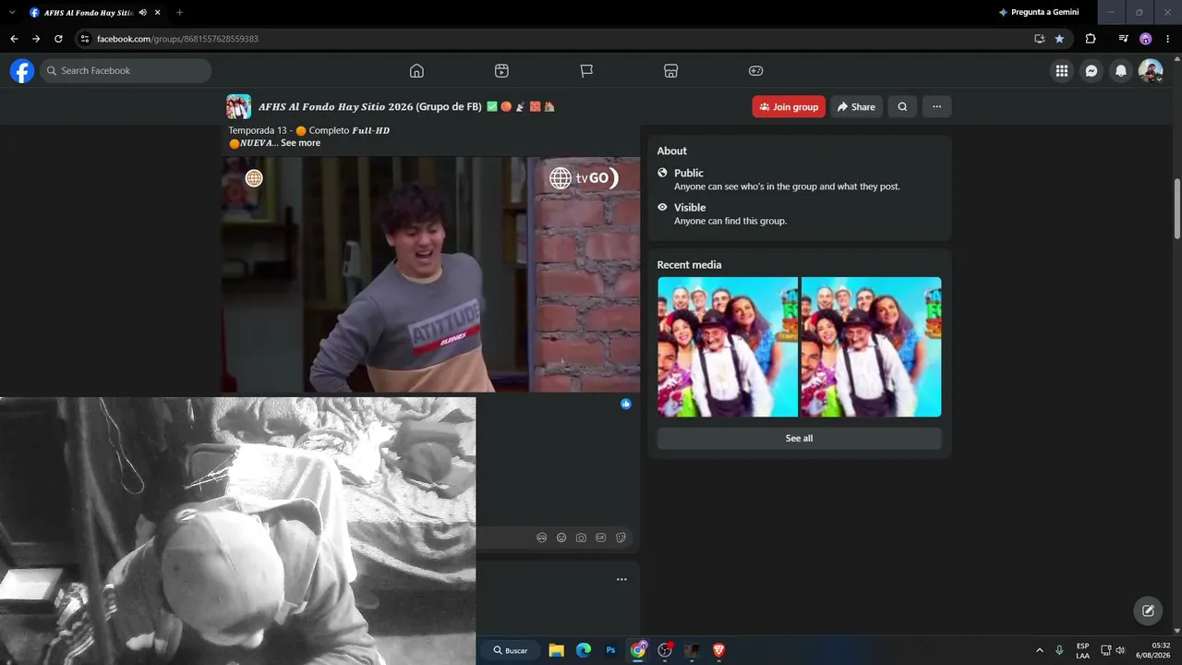Open the Chrome profile avatar
This screenshot has height=665, width=1182.
(x=1146, y=39)
